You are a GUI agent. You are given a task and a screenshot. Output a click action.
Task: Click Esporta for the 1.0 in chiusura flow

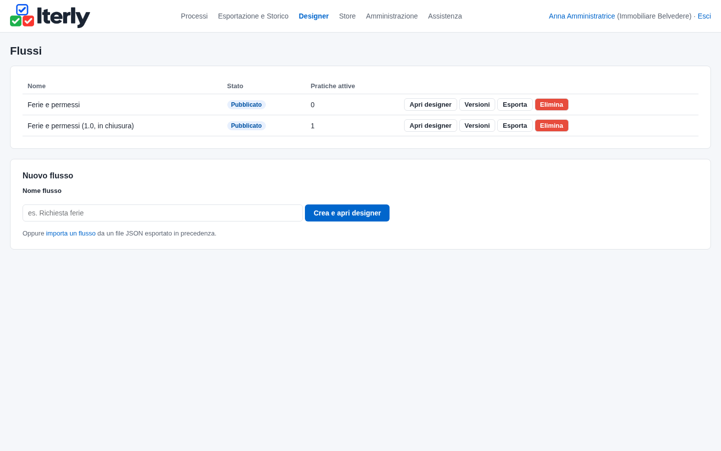515,126
